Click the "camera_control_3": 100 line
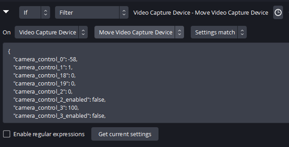 (x=46, y=107)
